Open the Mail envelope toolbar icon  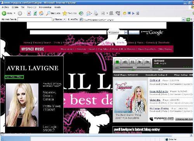click(88, 13)
